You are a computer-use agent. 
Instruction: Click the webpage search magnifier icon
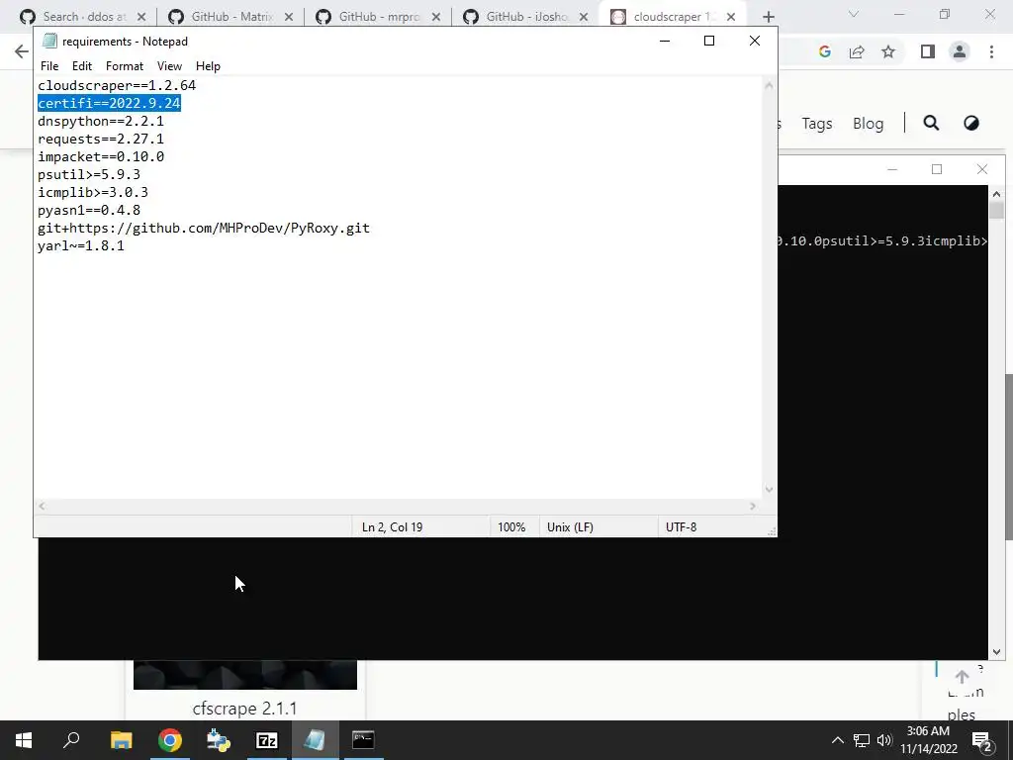tap(931, 123)
